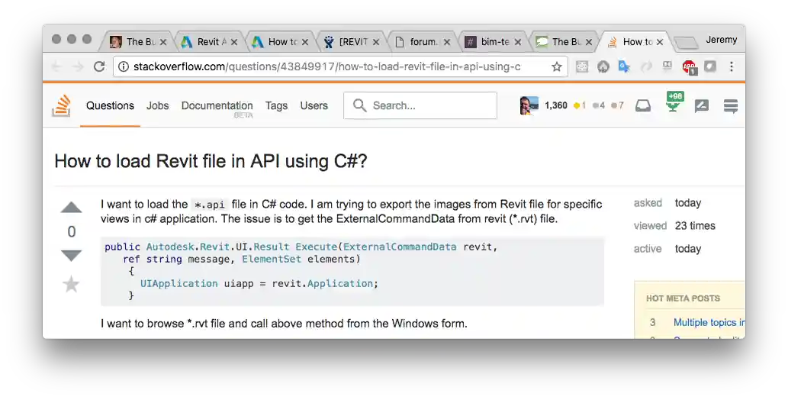The width and height of the screenshot is (788, 400).
Task: Click into the Search input field
Action: [x=427, y=106]
